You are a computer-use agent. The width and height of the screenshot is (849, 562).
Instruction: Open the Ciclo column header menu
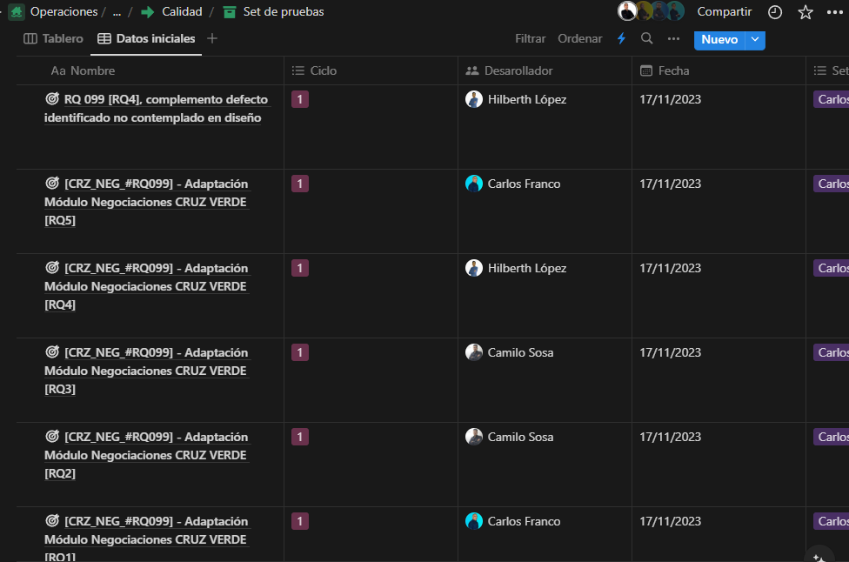[x=323, y=70]
